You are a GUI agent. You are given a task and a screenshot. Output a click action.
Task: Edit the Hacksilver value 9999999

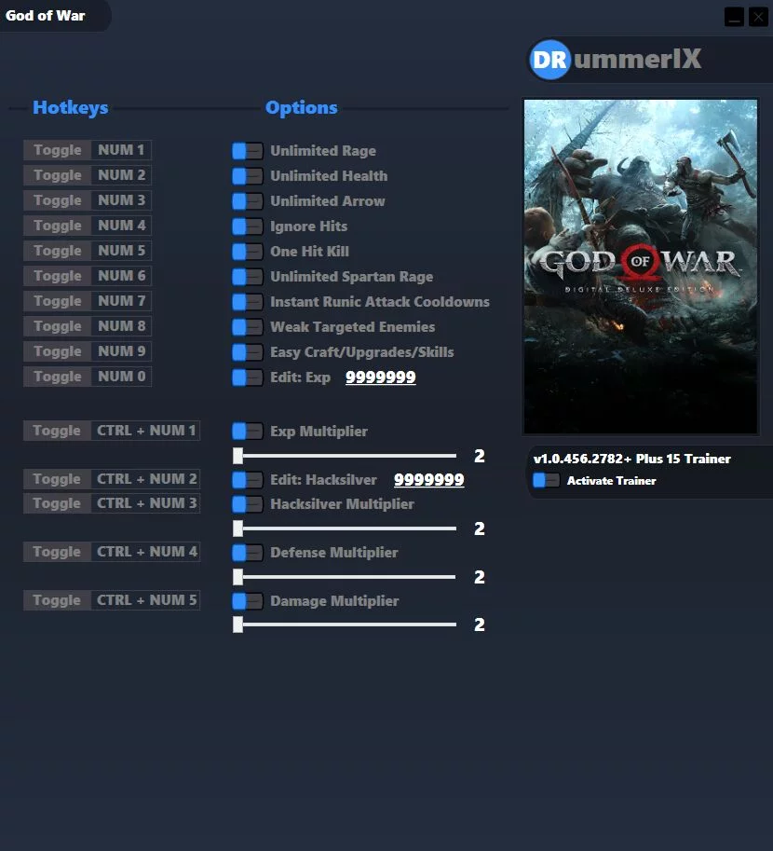[429, 480]
